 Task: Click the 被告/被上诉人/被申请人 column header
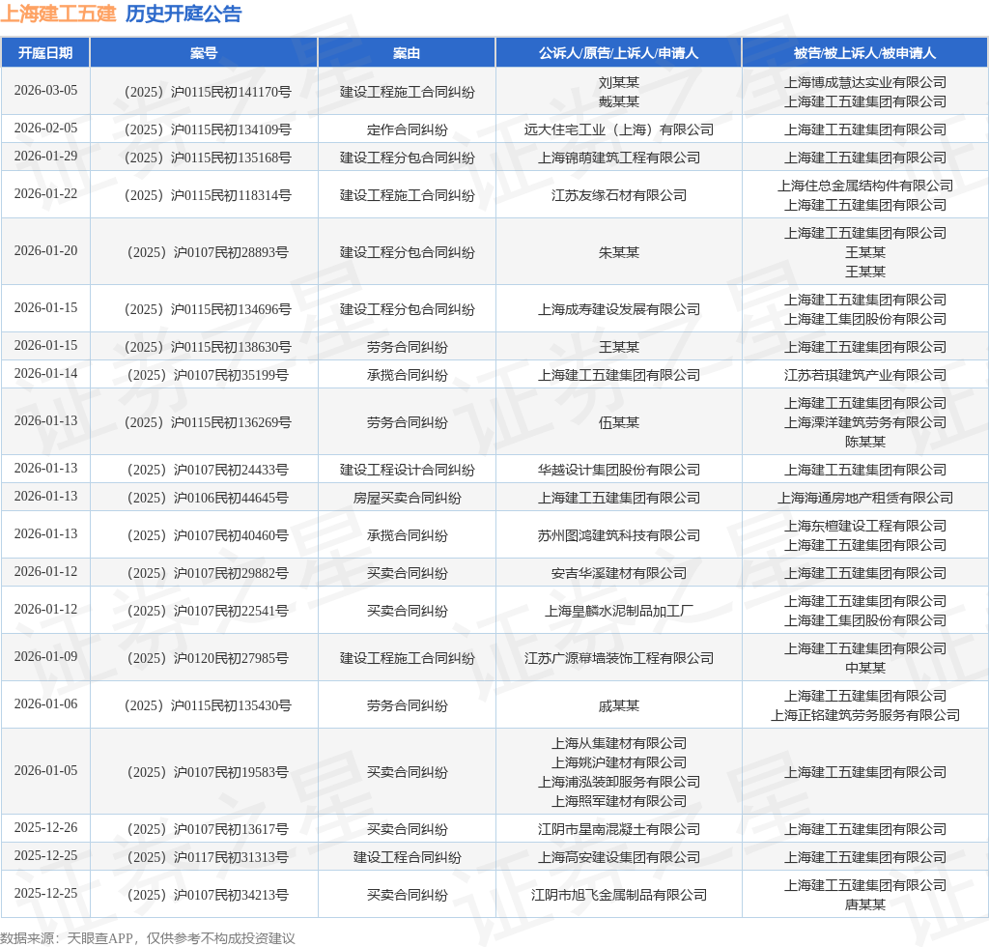coord(864,53)
